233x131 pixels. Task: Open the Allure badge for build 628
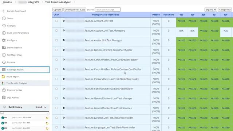point(47,128)
